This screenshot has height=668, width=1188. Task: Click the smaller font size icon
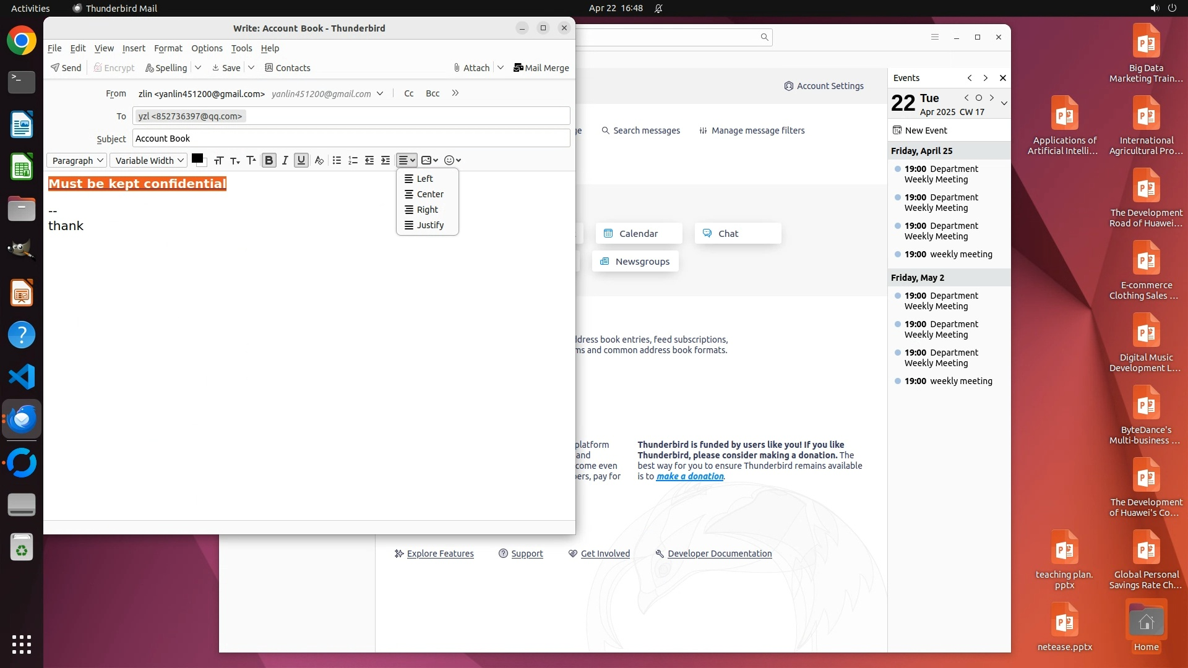[235, 160]
